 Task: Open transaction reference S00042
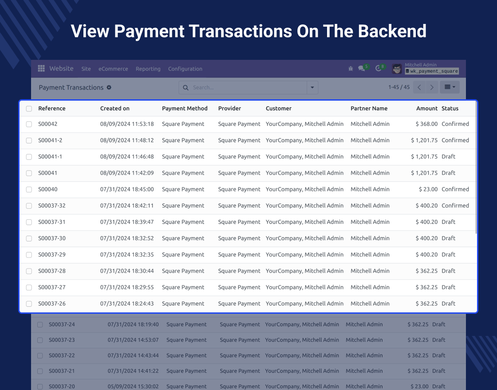(x=48, y=124)
